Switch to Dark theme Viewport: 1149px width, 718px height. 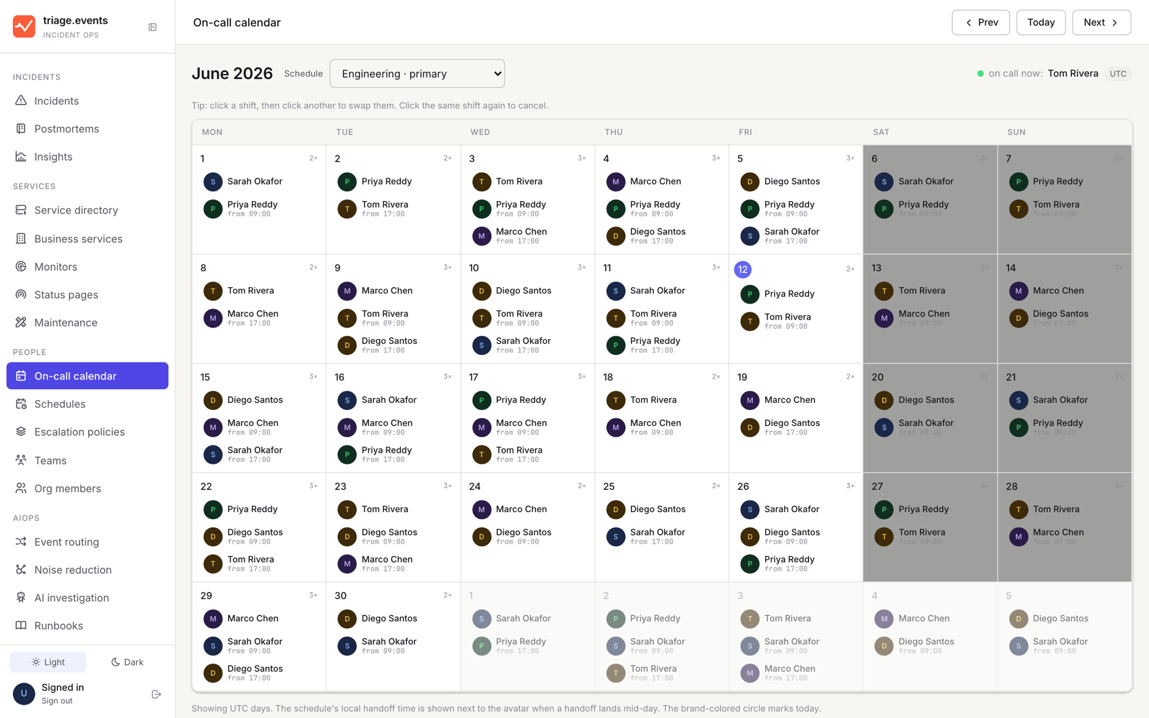pyautogui.click(x=127, y=662)
